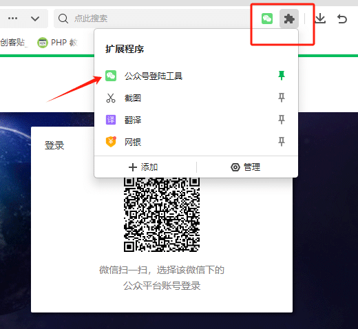
Task: Select the 翻译 extension entry
Action: pos(196,120)
